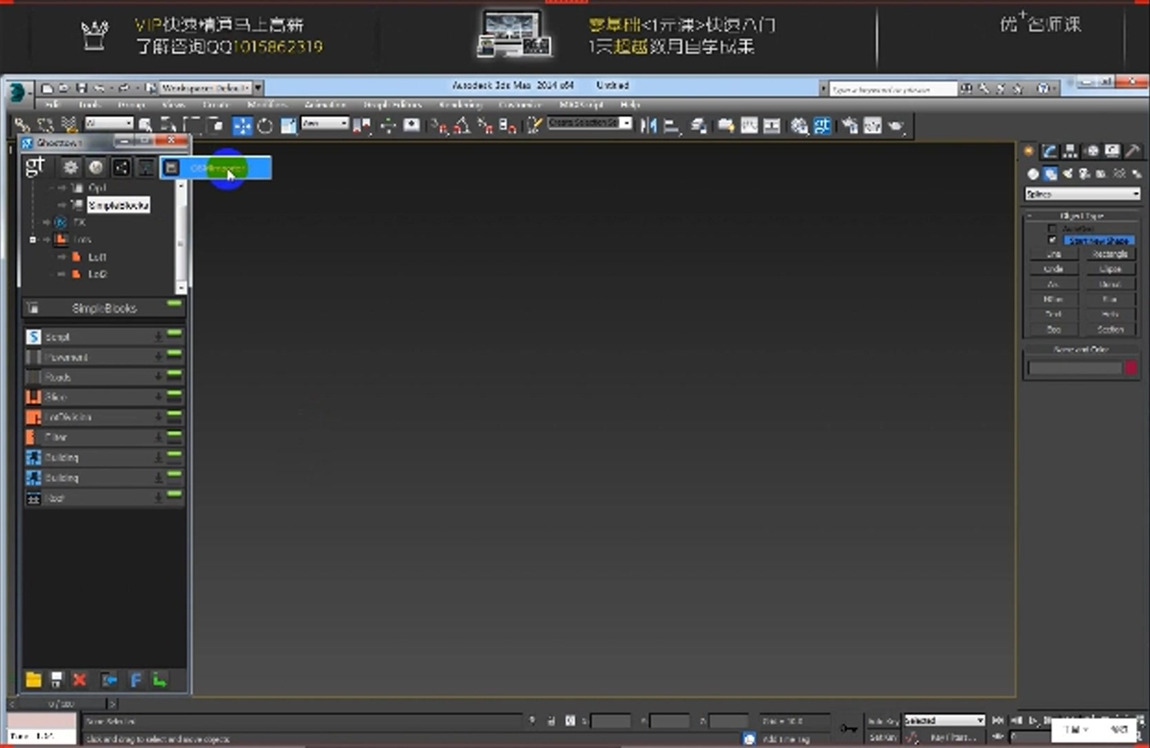Open the Workspace Default dropdown
Image resolution: width=1150 pixels, height=748 pixels.
point(211,88)
